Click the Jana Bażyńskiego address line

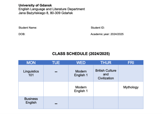tap(46, 13)
